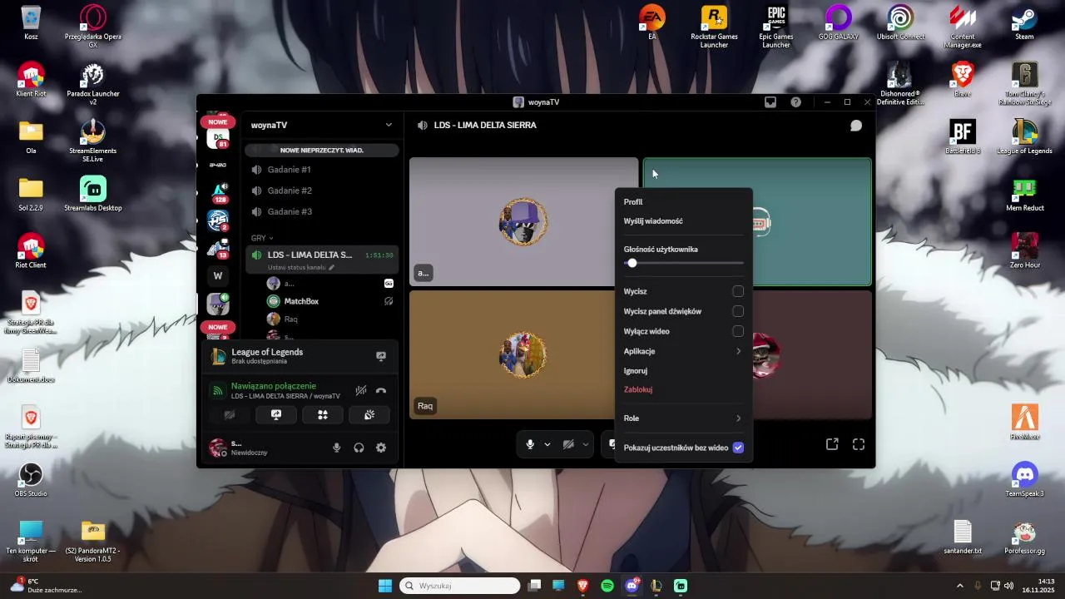Check the Wyłącz wideo checkbox

pyautogui.click(x=738, y=331)
